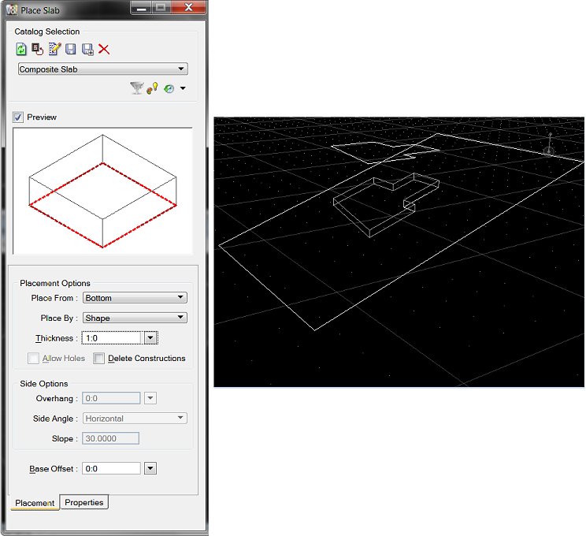Screen dimensions: 586x536
Task: Switch to the Placement tab
Action: point(35,503)
